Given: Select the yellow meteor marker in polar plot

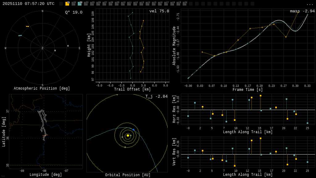Looking at the screenshot, I should click(x=27, y=27).
